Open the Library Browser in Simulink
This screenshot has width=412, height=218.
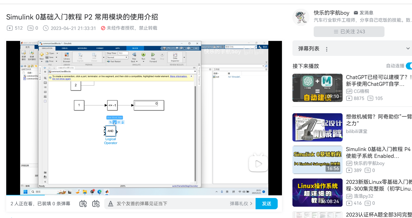pos(67,57)
